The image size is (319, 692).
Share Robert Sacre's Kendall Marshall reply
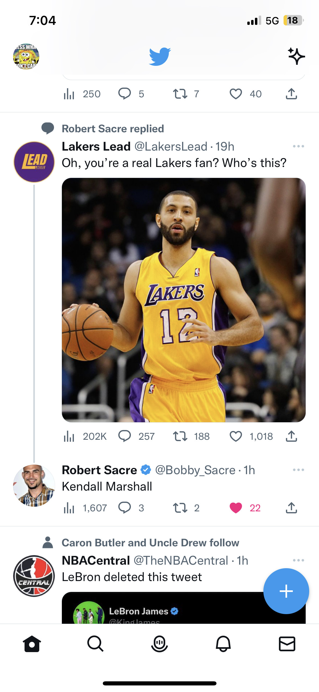tap(291, 508)
